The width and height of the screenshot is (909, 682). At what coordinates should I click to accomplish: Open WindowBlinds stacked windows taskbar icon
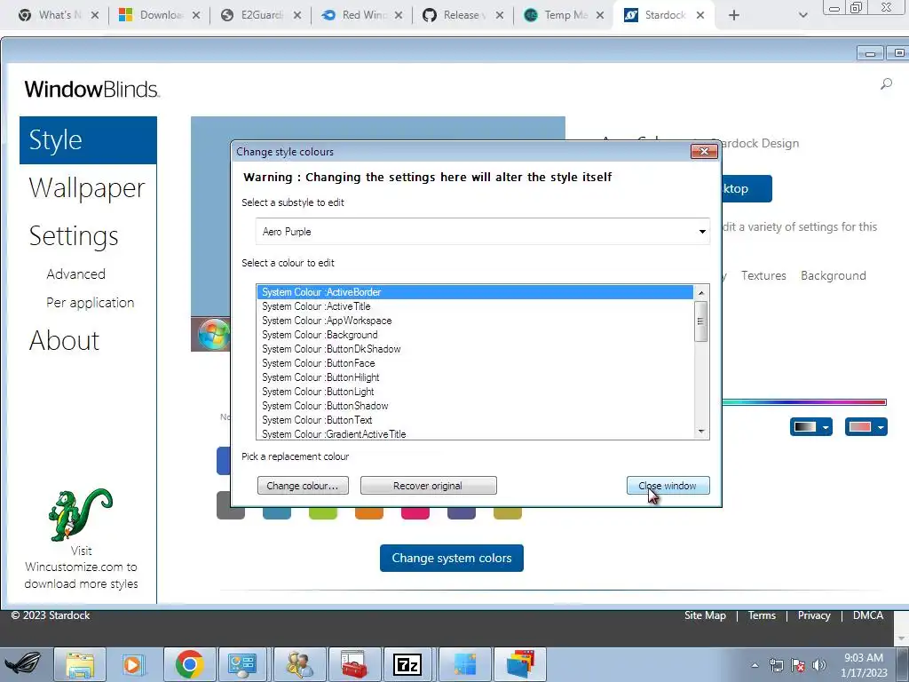tap(520, 664)
